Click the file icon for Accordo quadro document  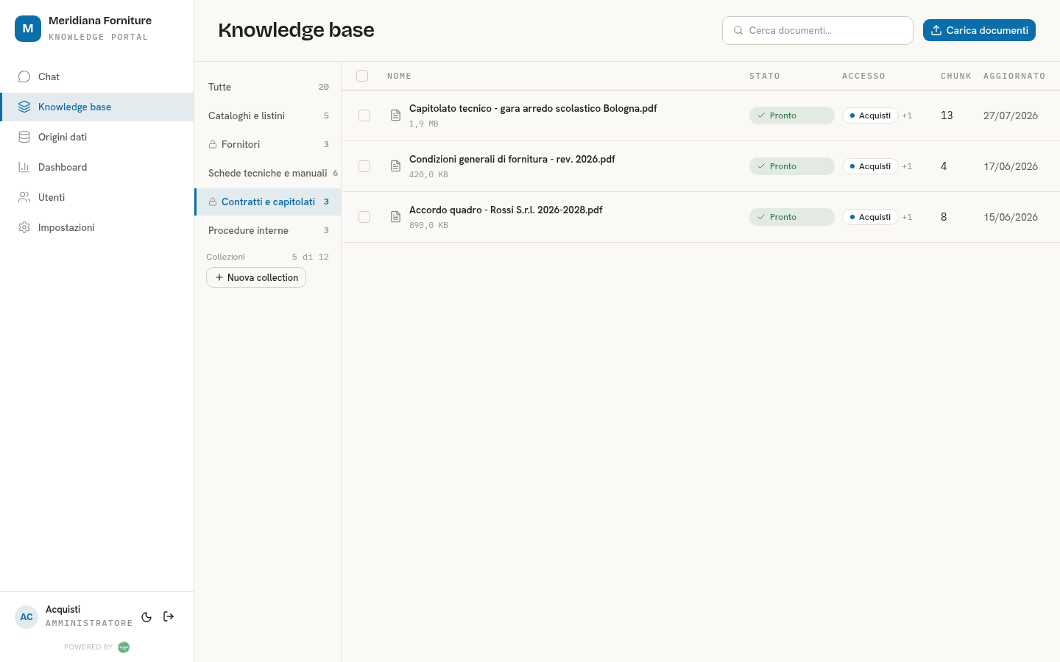395,217
